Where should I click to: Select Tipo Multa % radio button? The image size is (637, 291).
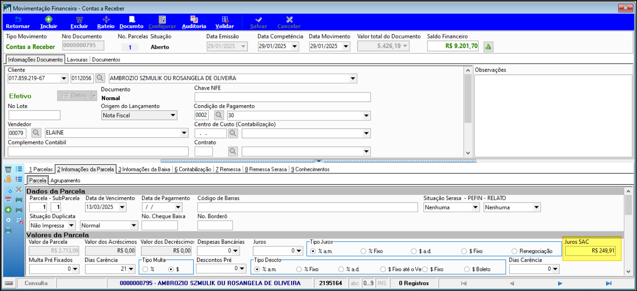(x=145, y=269)
